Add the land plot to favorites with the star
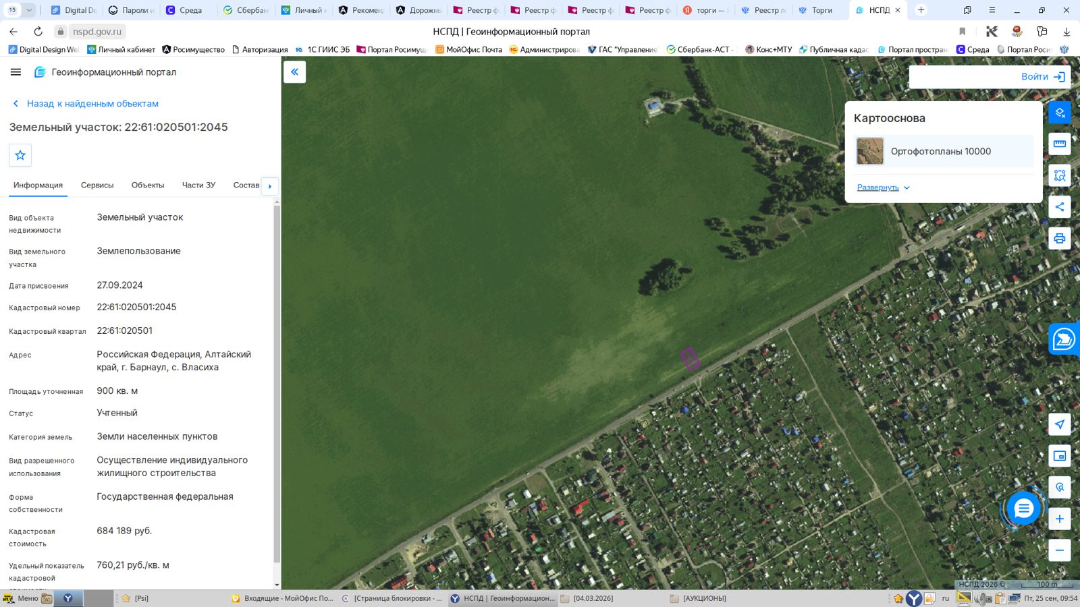This screenshot has height=607, width=1080. 20,155
